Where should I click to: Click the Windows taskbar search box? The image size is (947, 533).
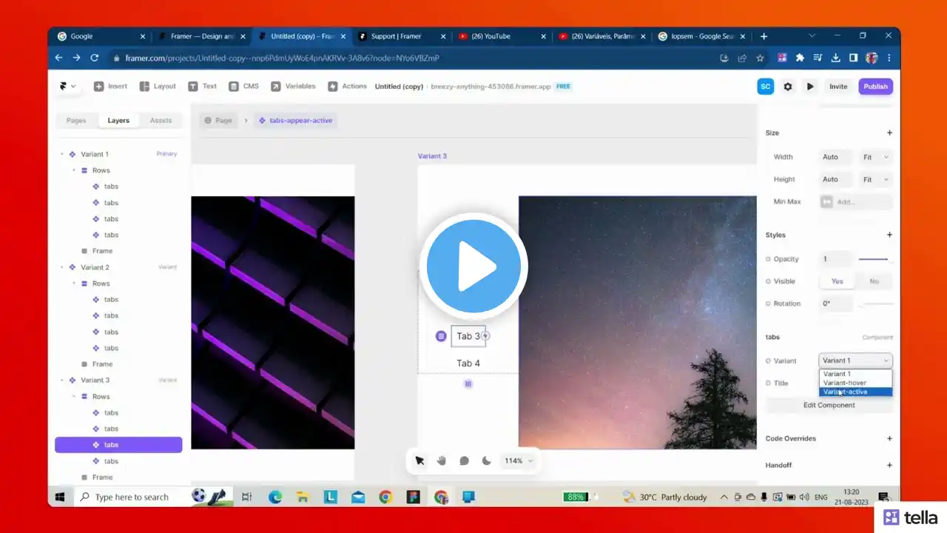tap(132, 497)
